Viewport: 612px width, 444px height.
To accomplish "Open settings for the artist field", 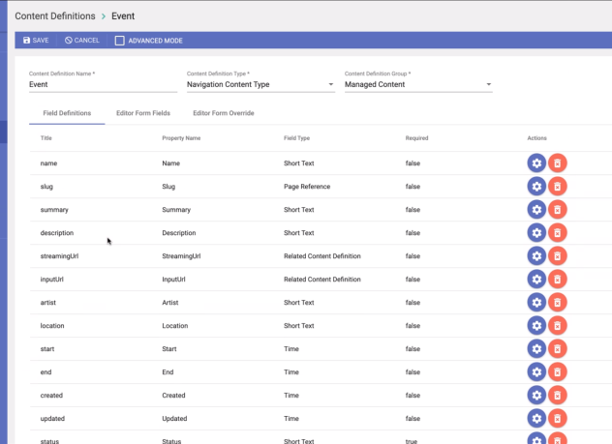I will [x=536, y=302].
